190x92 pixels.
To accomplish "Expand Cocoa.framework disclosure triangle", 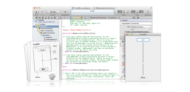I will 38,29.
